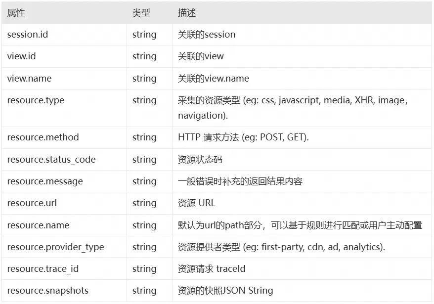Screen dimensions: 434x304
Task: Click the 类型 column header
Action: 141,13
